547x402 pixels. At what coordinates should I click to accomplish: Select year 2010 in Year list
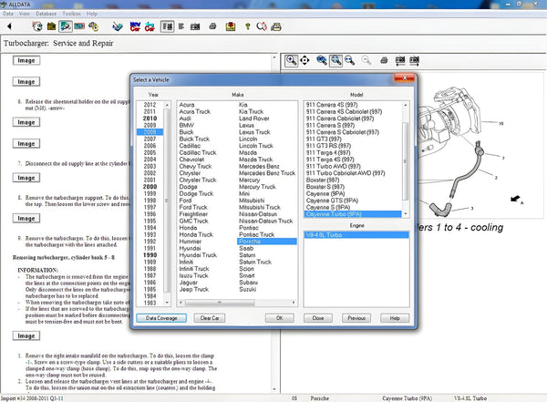point(150,119)
